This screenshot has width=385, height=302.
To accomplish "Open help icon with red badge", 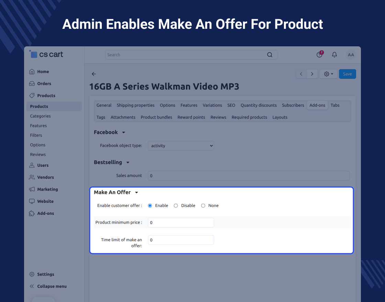I will (320, 54).
